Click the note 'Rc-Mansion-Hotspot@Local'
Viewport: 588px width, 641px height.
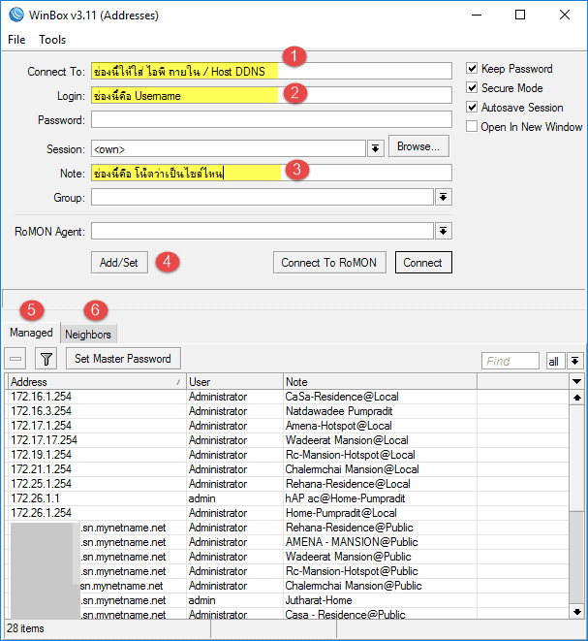click(351, 455)
